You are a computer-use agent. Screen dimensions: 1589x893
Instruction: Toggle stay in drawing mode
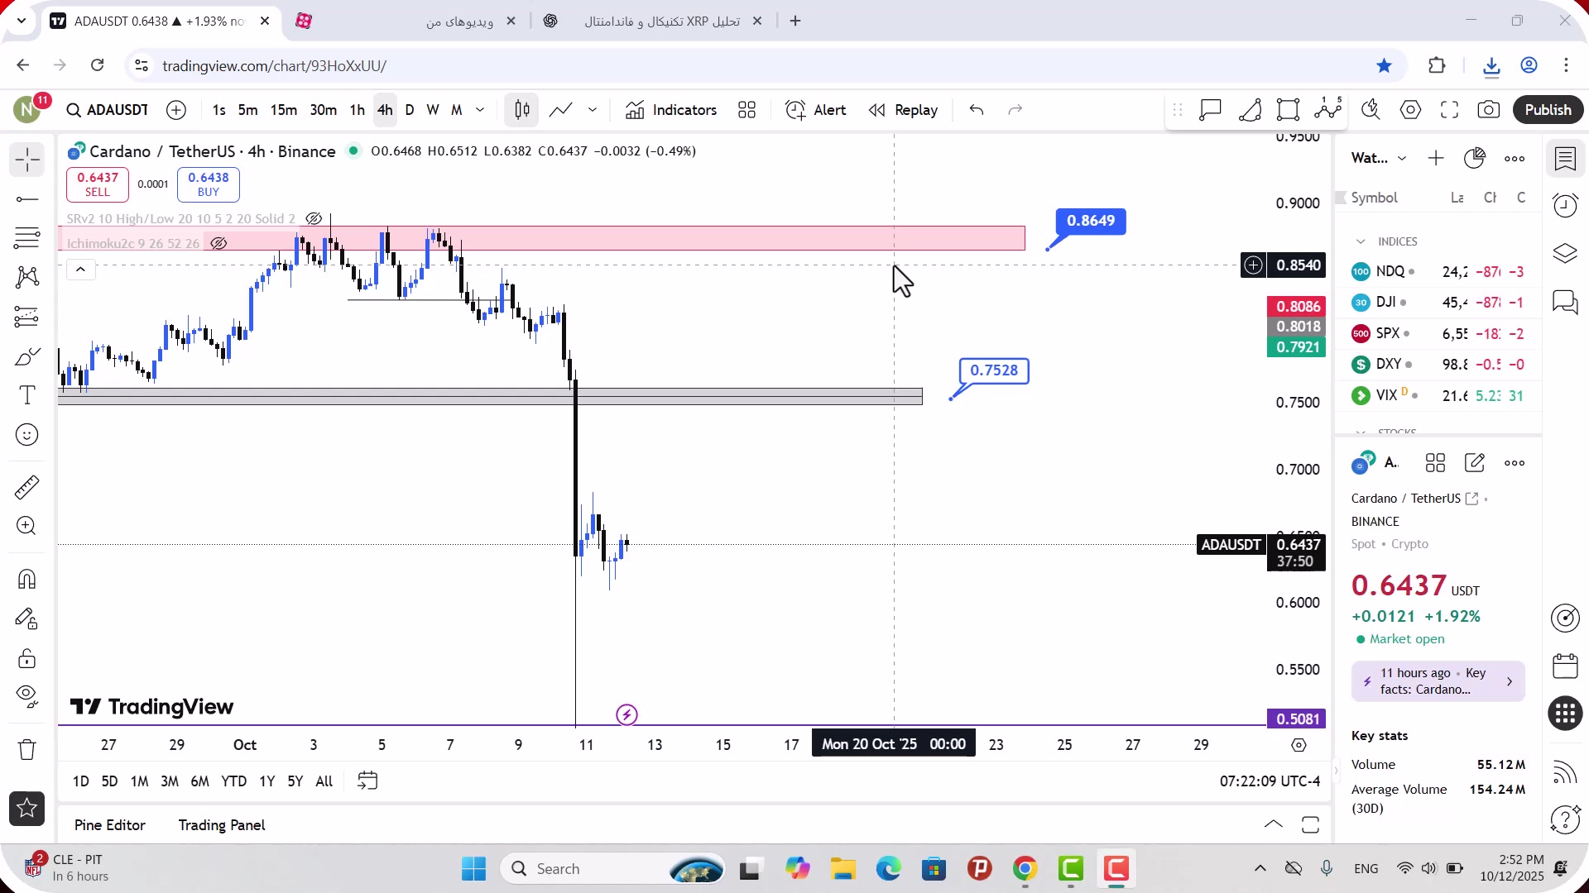[26, 618]
